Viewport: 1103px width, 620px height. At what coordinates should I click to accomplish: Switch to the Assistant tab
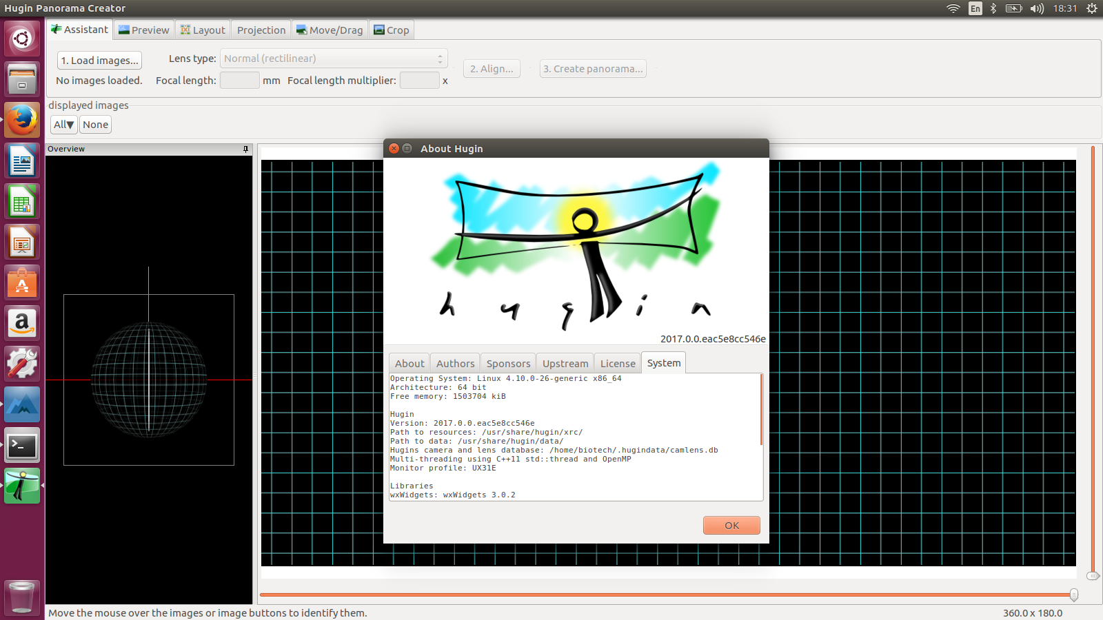click(79, 30)
